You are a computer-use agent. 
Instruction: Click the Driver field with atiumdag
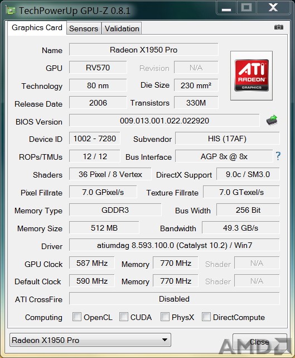pos(175,245)
